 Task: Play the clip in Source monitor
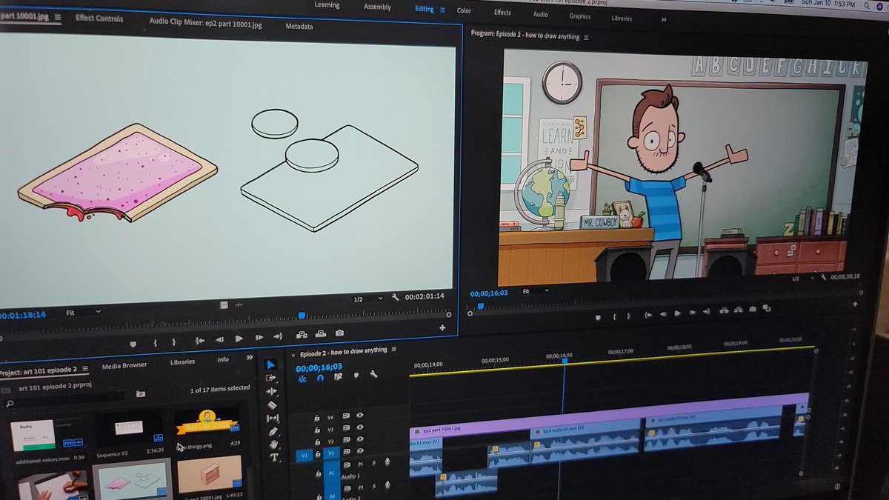(x=239, y=339)
